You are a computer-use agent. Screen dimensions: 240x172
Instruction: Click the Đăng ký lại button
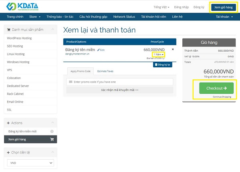[x=163, y=64]
